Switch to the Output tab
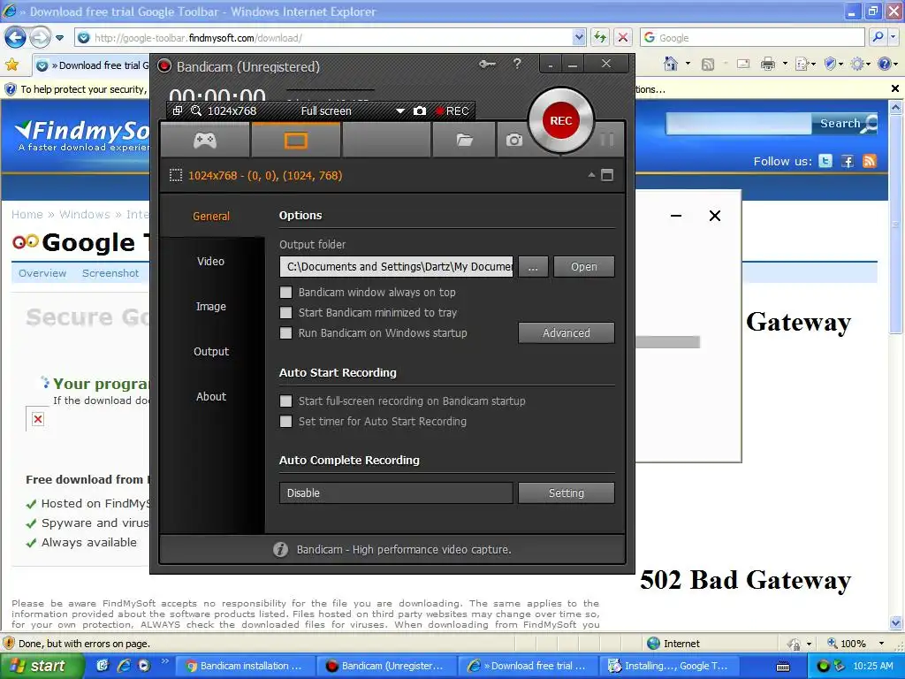 211,351
